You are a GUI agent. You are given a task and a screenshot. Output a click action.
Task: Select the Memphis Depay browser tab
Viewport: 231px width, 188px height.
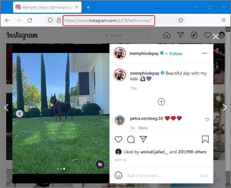coord(47,7)
